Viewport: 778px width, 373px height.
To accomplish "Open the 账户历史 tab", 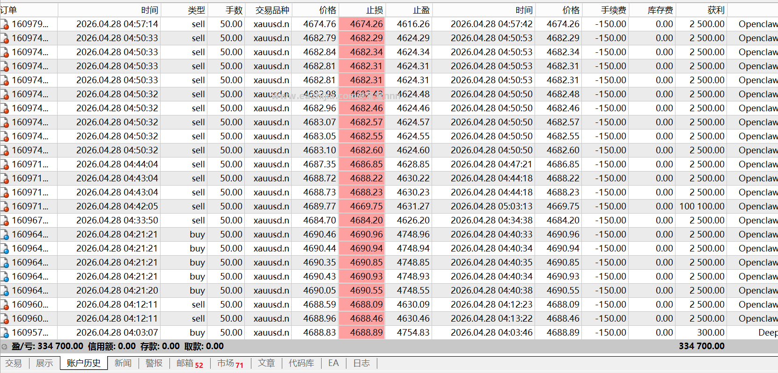I will (x=84, y=363).
